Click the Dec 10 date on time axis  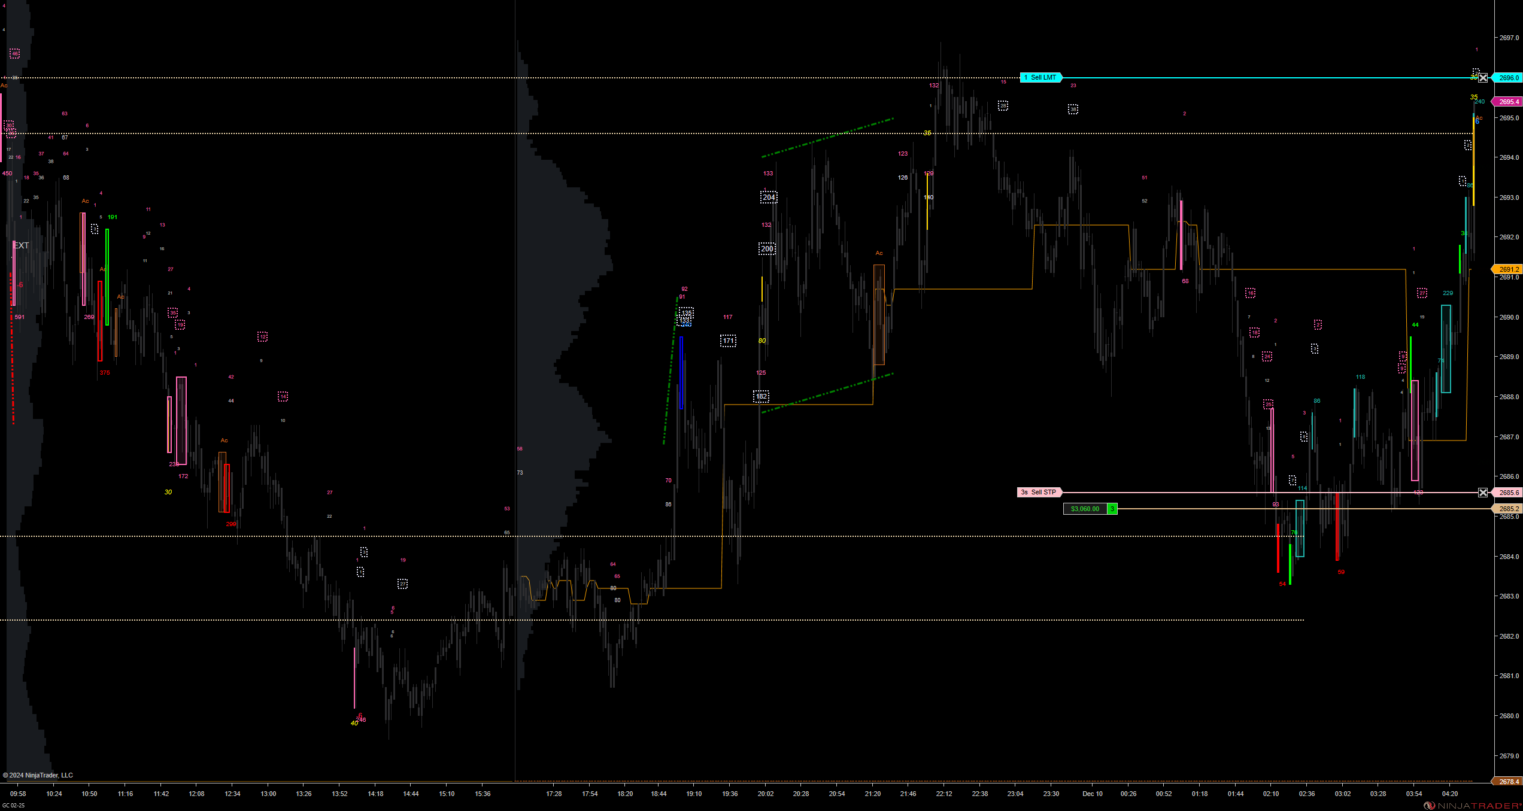pos(1092,794)
